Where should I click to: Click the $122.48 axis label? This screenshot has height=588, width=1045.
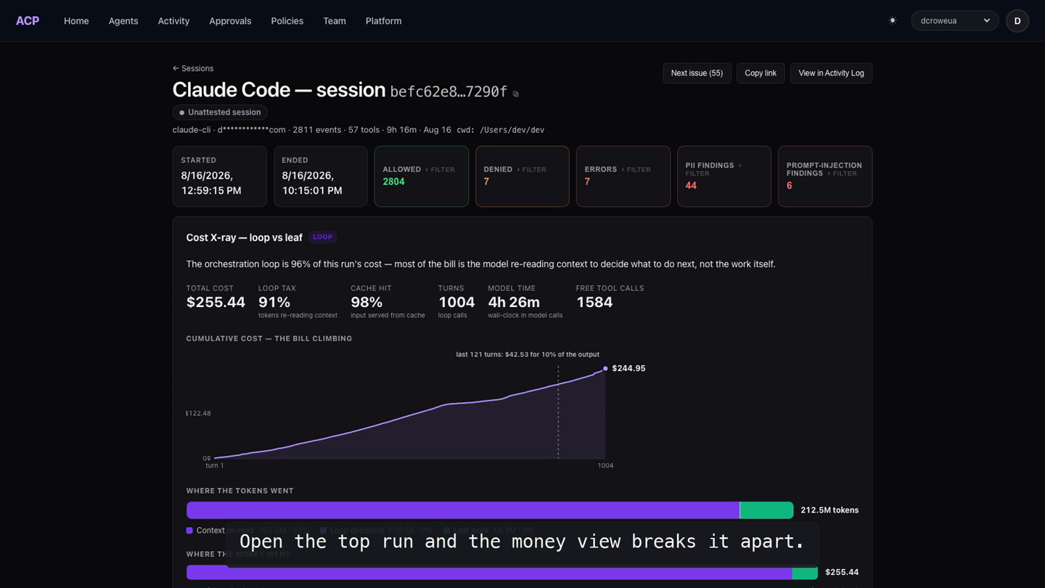198,414
